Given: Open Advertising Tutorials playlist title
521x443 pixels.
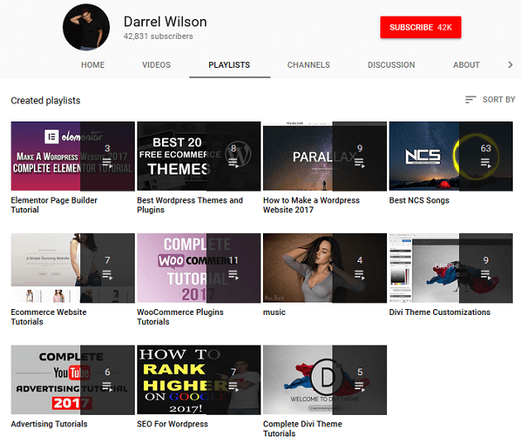Looking at the screenshot, I should click(49, 424).
